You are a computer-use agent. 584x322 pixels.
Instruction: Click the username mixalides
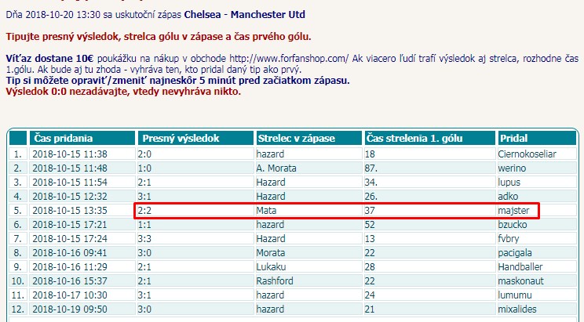click(519, 309)
